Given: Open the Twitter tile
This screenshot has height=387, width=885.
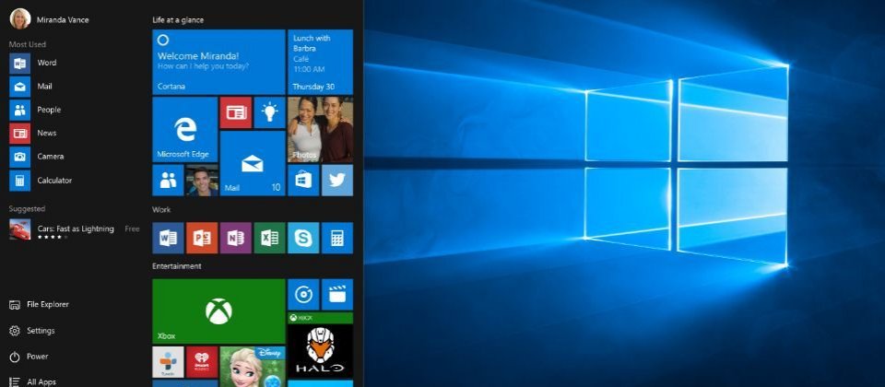Looking at the screenshot, I should tap(337, 180).
